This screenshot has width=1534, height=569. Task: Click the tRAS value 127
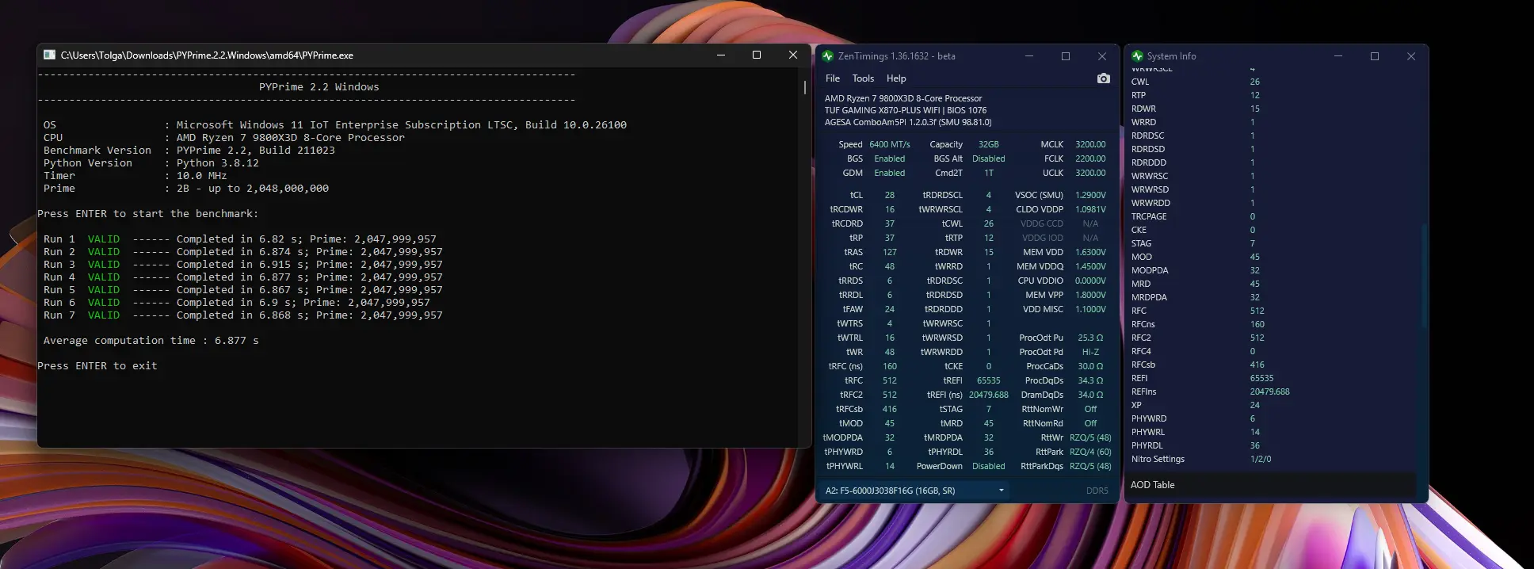pos(889,252)
